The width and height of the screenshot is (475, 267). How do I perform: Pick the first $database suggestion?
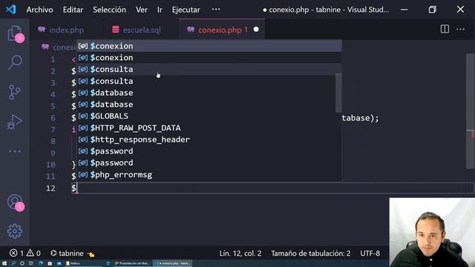(209, 93)
